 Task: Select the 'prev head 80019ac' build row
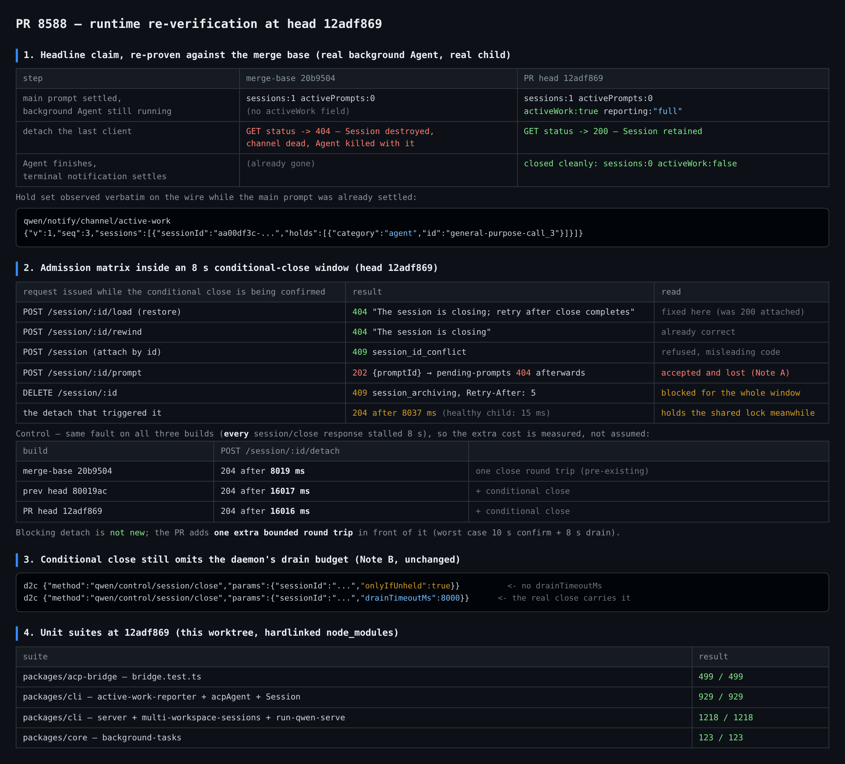(x=422, y=491)
